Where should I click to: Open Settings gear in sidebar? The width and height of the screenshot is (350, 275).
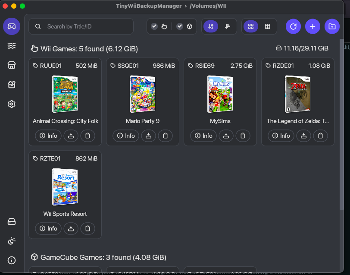(12, 104)
